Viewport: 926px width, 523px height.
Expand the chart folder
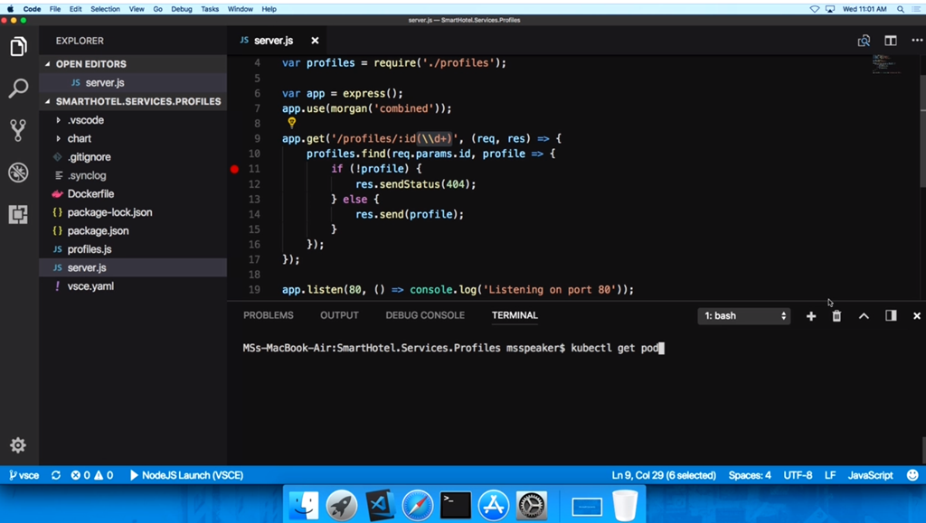pos(79,138)
